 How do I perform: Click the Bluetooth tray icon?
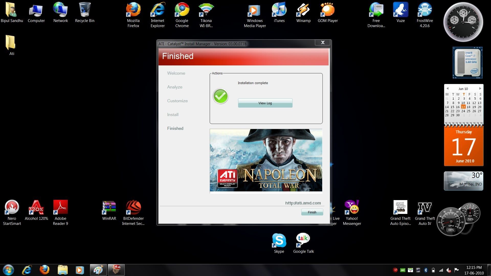(x=426, y=270)
